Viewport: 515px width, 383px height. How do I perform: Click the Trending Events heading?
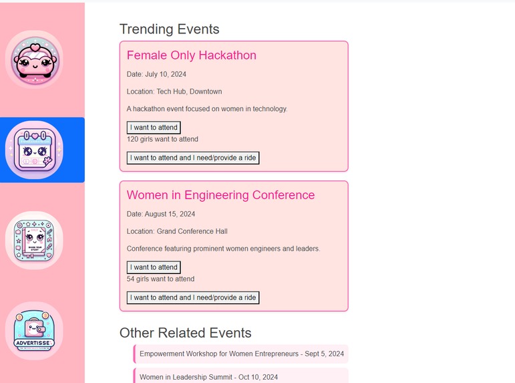[170, 29]
